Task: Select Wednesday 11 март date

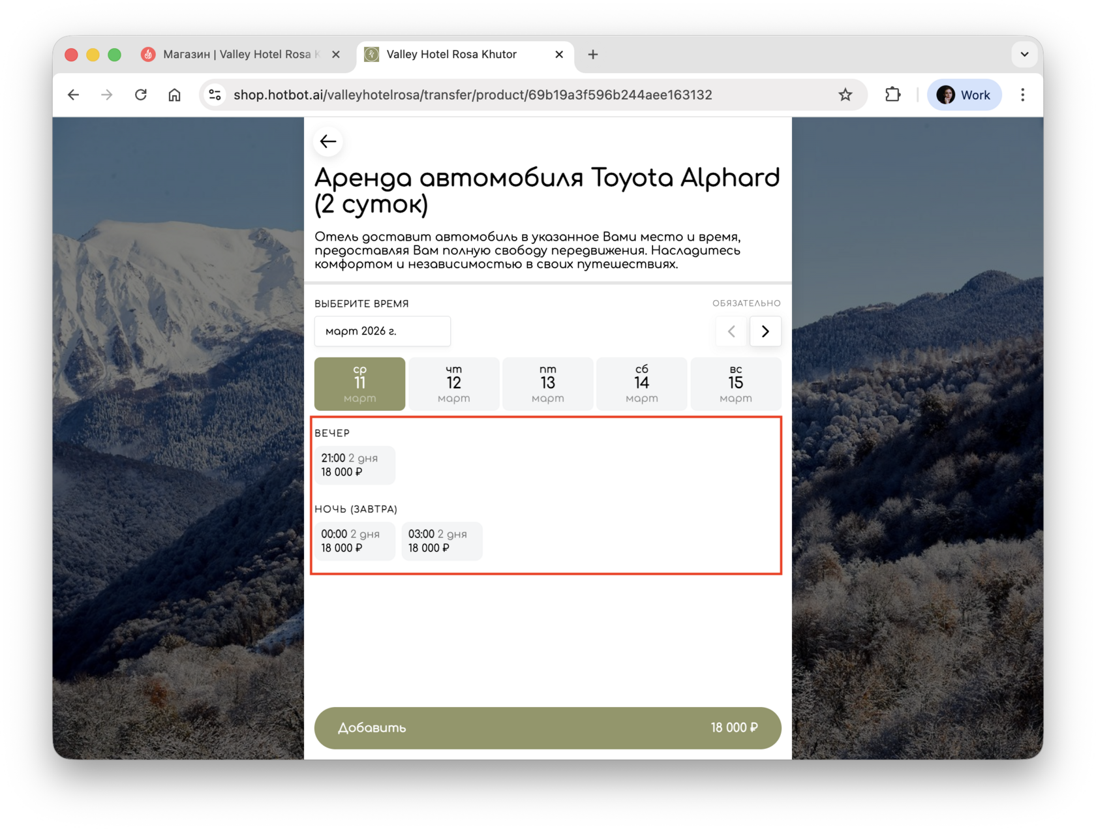Action: pyautogui.click(x=360, y=384)
